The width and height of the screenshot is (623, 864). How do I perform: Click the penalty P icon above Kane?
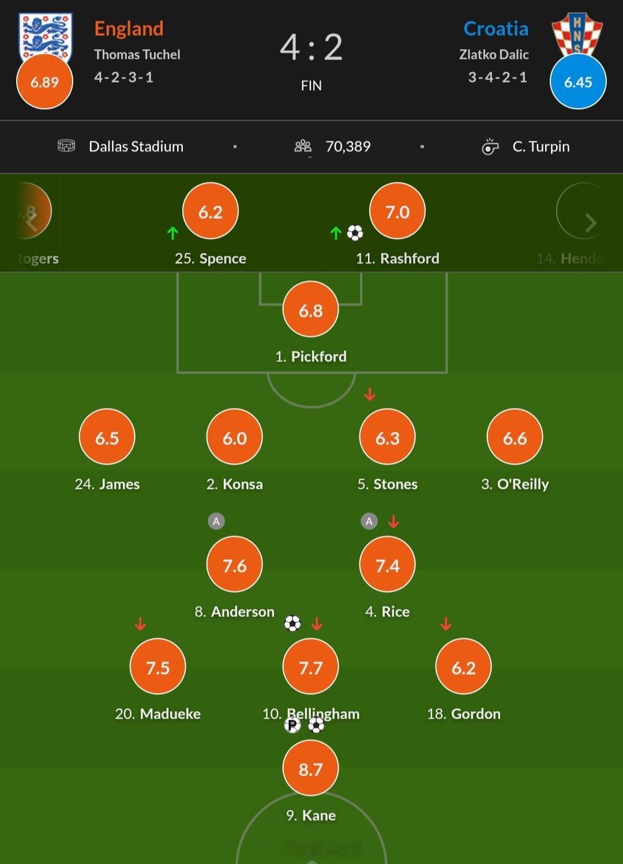pyautogui.click(x=292, y=725)
